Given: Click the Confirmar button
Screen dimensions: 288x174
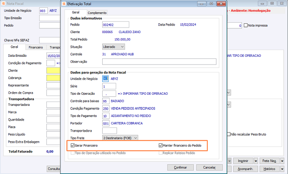Looking at the screenshot, I should coord(180,168).
